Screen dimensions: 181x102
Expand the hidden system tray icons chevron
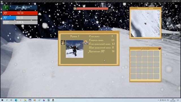[158, 100]
